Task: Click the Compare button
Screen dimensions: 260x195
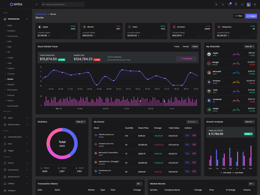Action: click(x=186, y=58)
